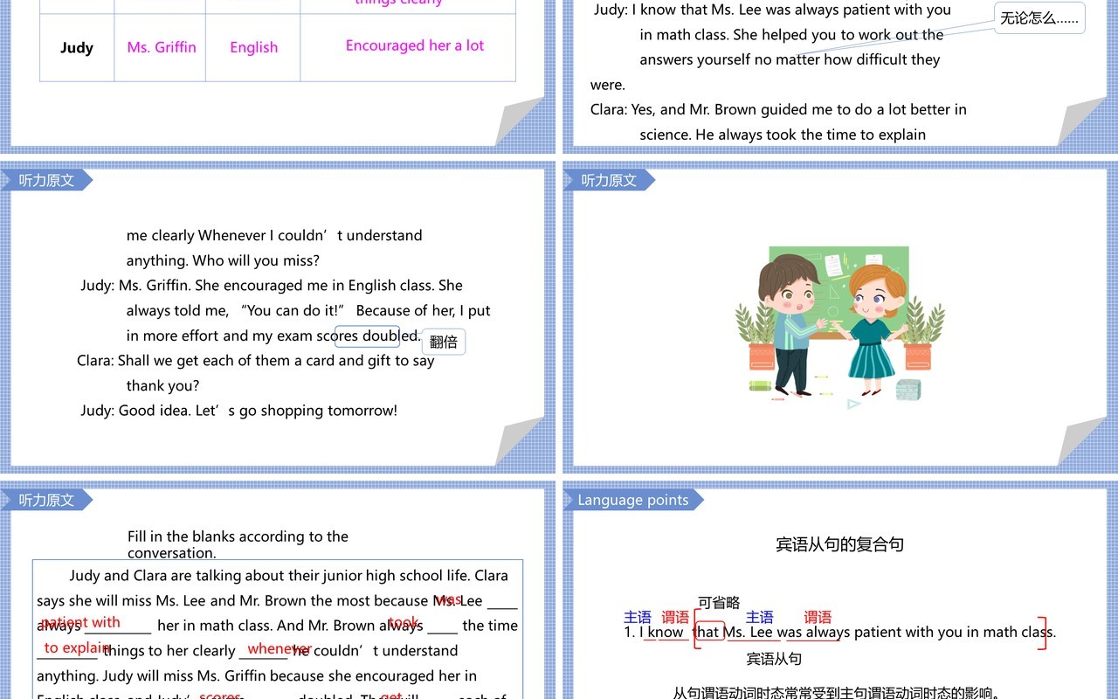Click the "Language points" slide label

pos(633,500)
